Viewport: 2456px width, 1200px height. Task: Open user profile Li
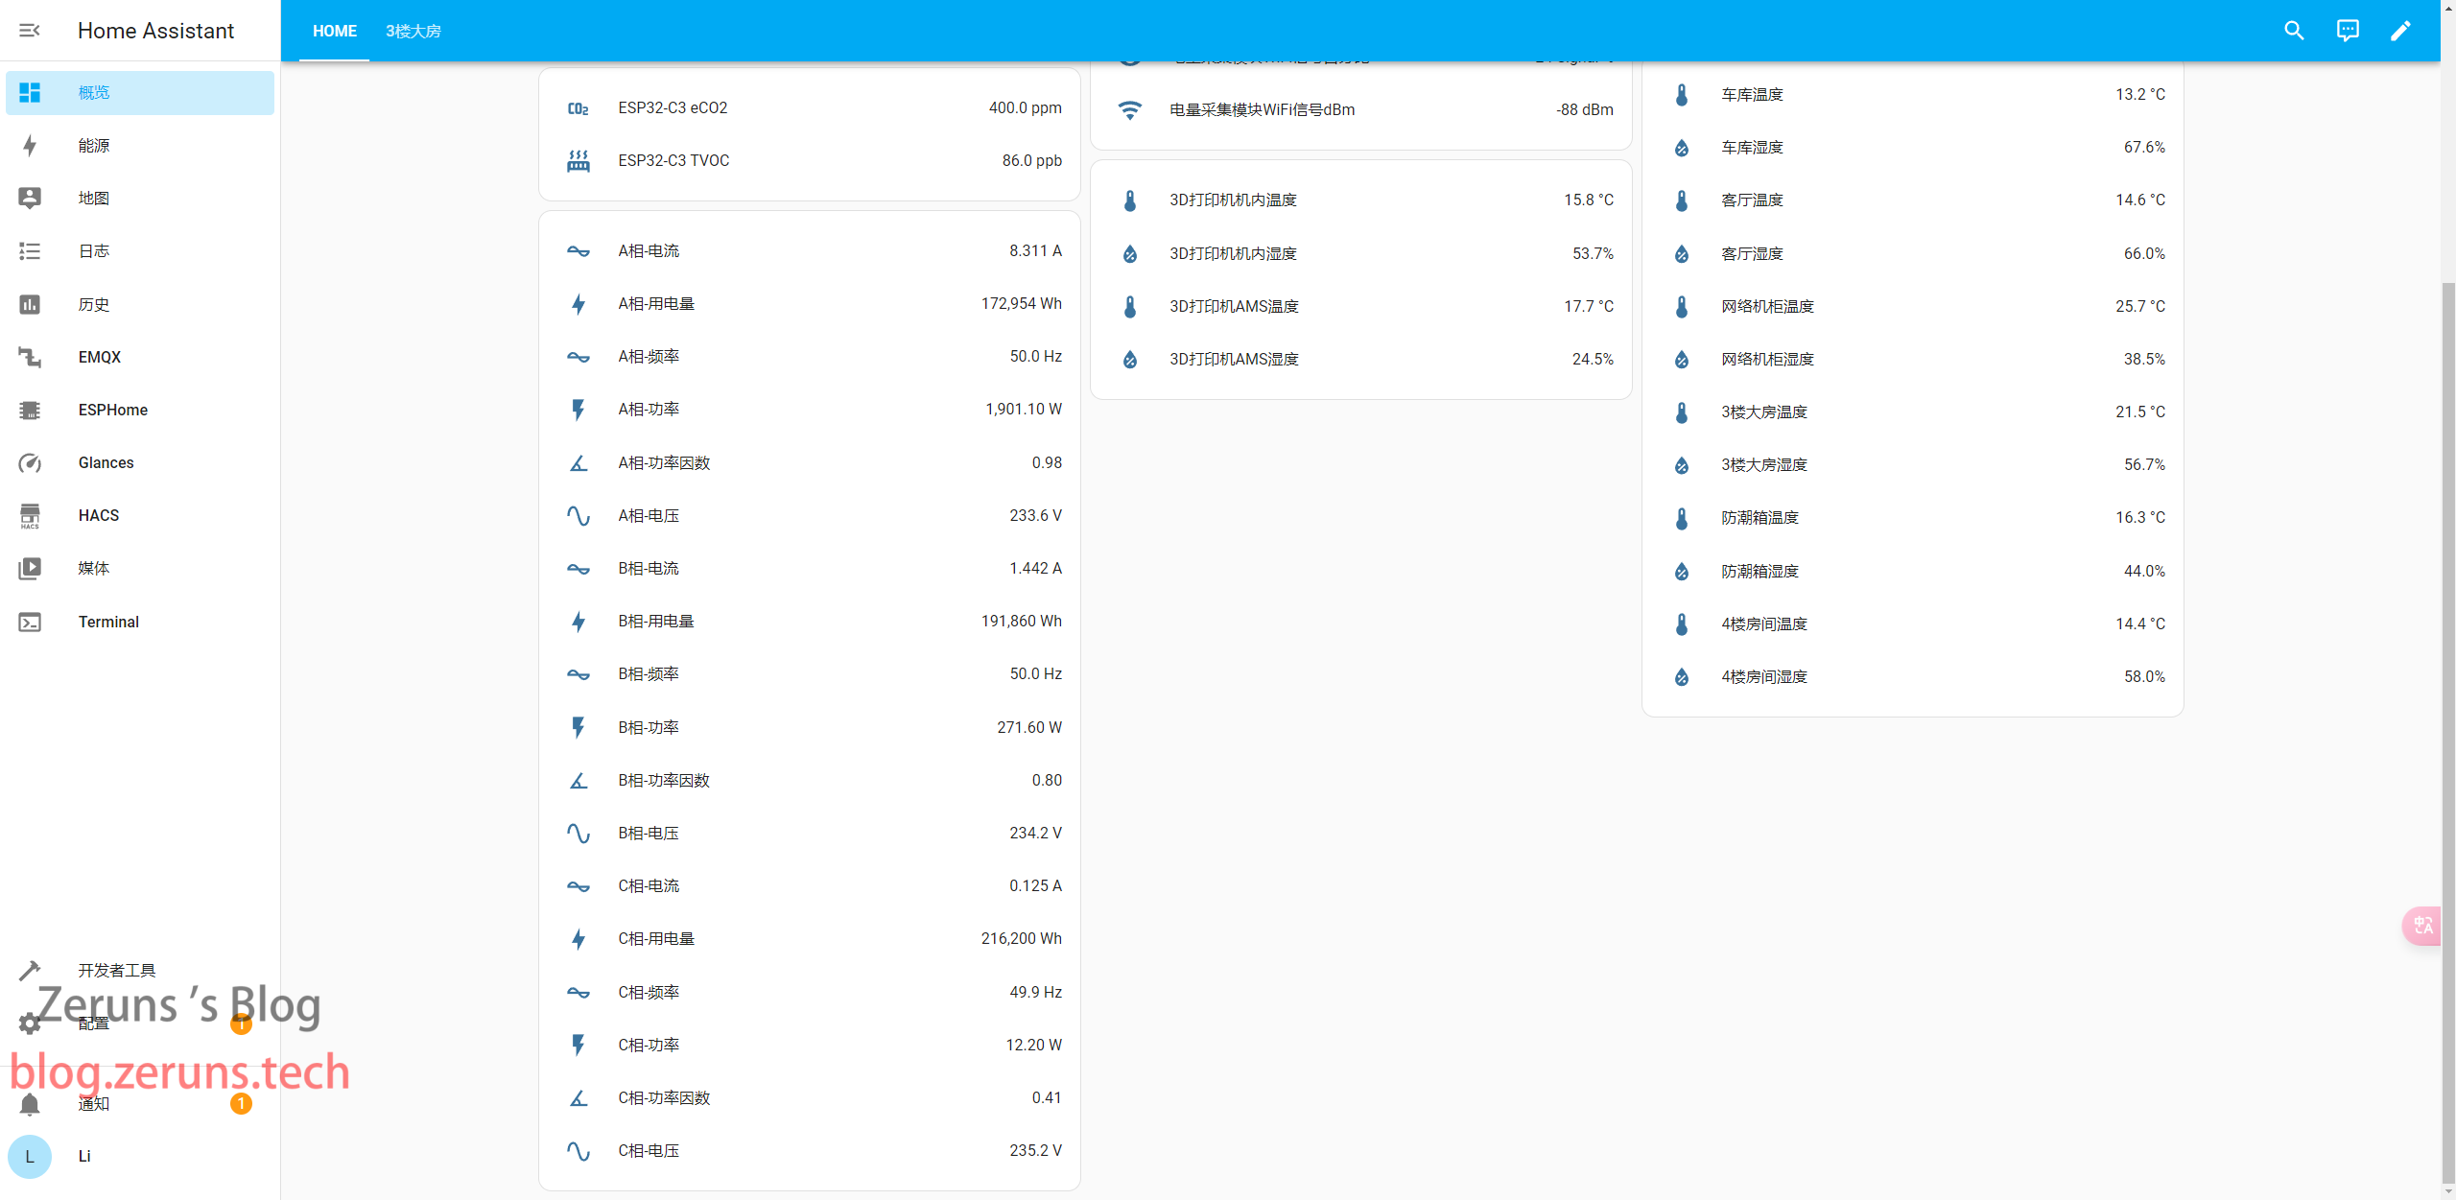click(84, 1156)
